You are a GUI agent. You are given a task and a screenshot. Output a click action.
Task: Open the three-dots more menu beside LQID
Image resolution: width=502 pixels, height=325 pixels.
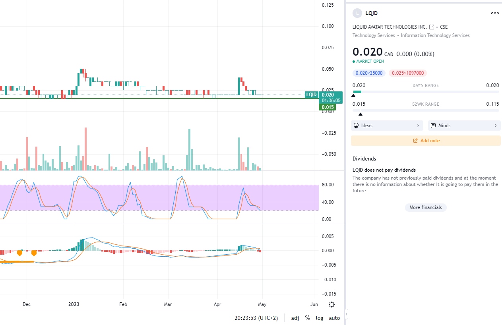[x=495, y=13]
